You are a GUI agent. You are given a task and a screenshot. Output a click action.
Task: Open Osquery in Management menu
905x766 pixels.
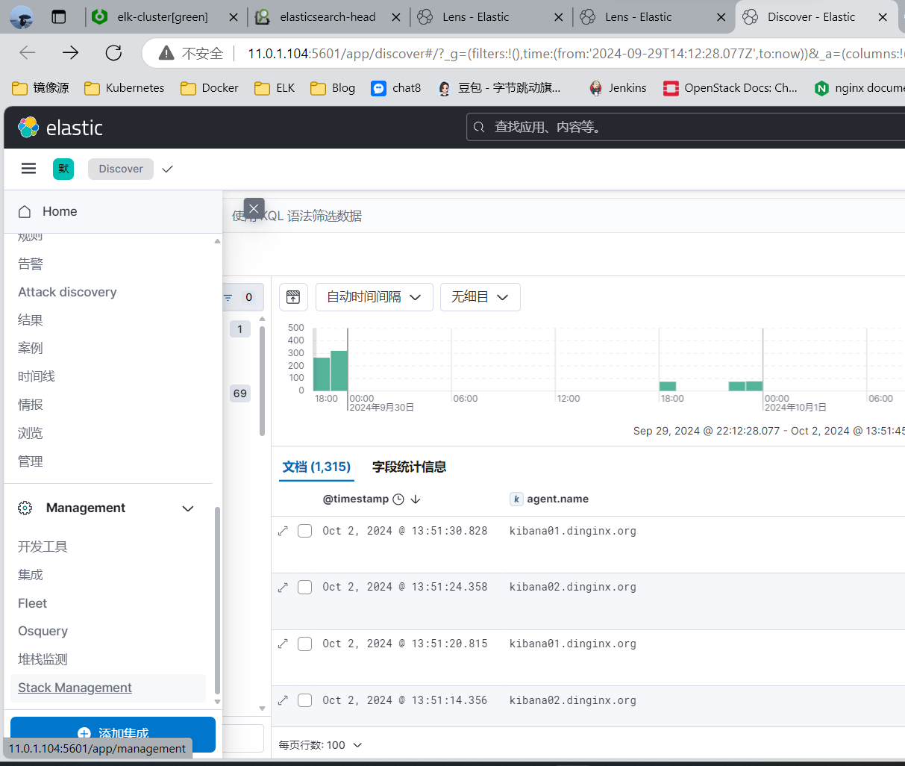43,631
